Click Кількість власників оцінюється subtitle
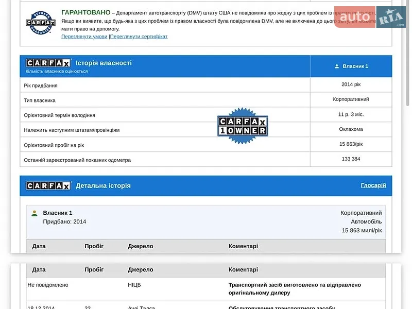 pos(57,71)
